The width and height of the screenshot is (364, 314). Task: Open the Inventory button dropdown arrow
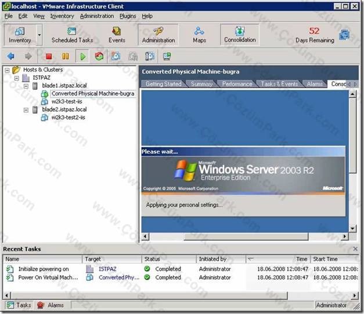click(39, 35)
